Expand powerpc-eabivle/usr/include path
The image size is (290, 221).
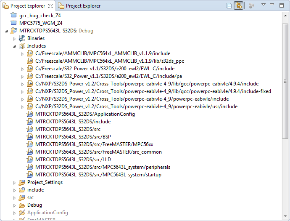(22, 107)
